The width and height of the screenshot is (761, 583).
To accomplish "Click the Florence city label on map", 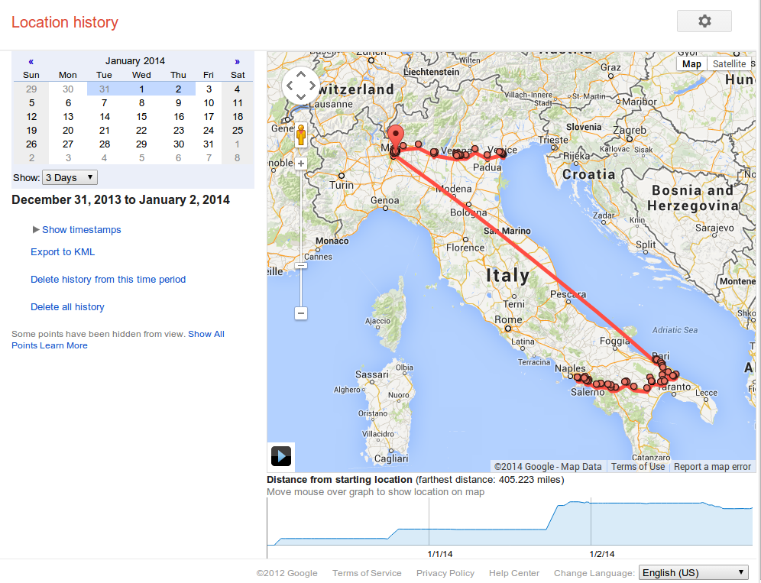I will pos(465,248).
